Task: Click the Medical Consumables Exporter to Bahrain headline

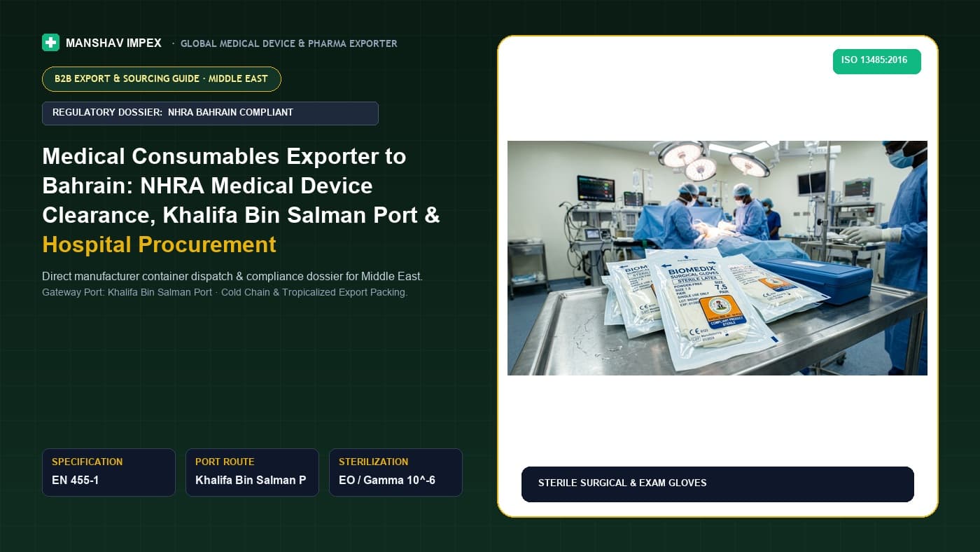Action: (x=241, y=200)
